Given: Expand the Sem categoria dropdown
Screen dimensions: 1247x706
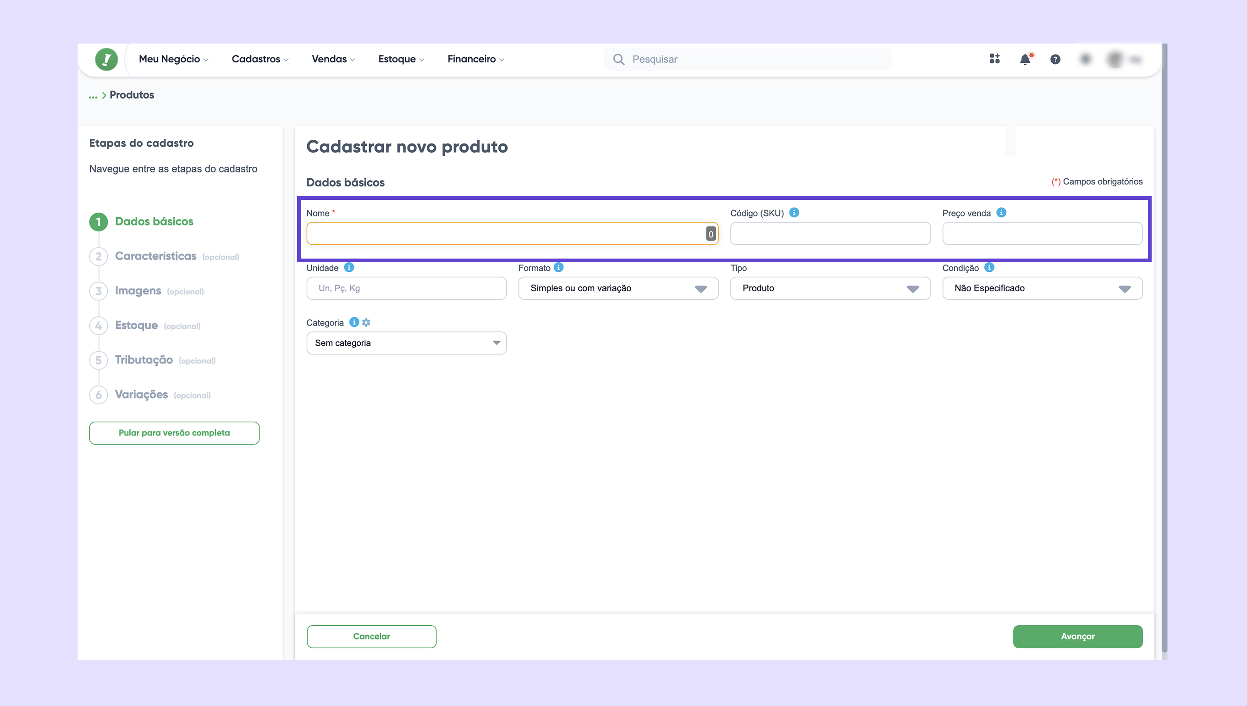Looking at the screenshot, I should click(x=406, y=343).
